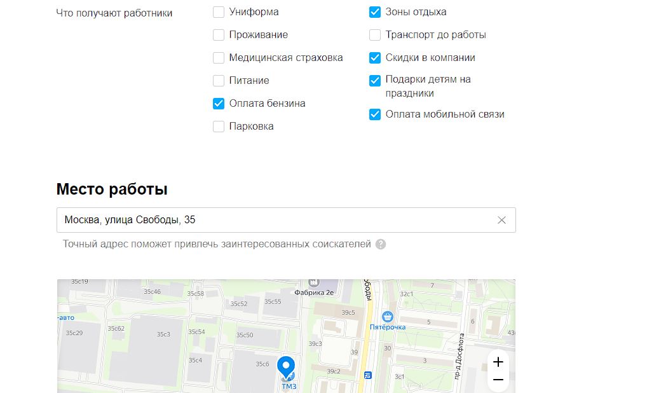Select the ТМЗ location pin on the map
This screenshot has width=647, height=393.
pyautogui.click(x=285, y=366)
